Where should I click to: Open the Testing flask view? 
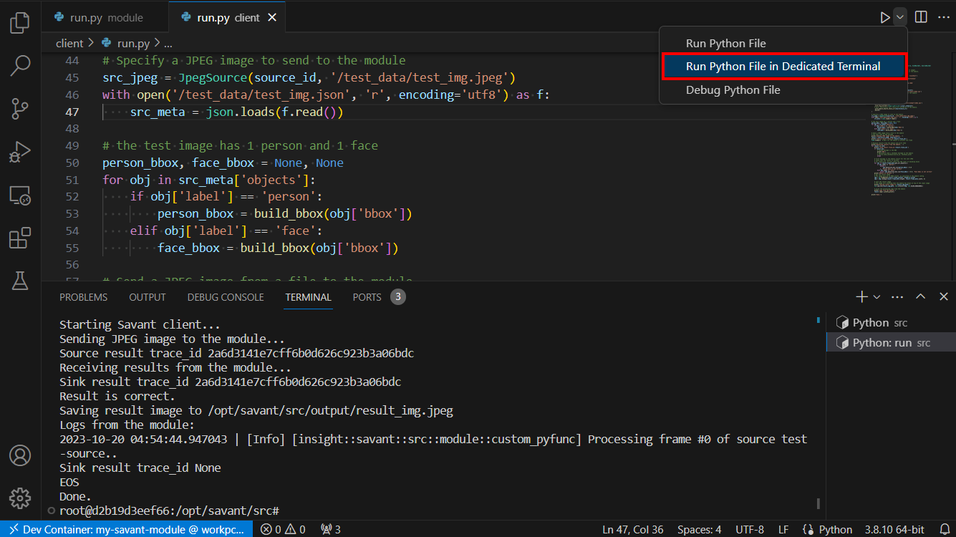click(x=20, y=281)
